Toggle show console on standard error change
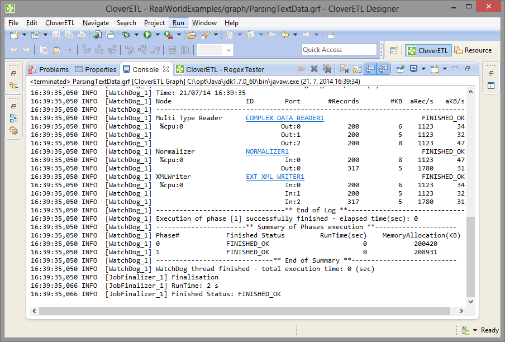 383,69
